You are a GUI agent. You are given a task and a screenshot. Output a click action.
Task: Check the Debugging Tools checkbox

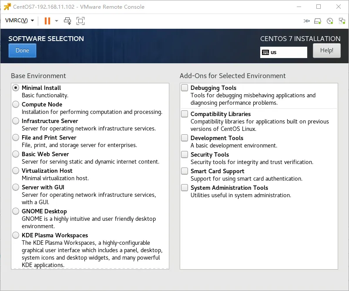pos(185,88)
